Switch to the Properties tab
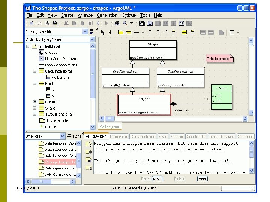Screen dimensions: 270x202 pyautogui.click(x=118, y=137)
